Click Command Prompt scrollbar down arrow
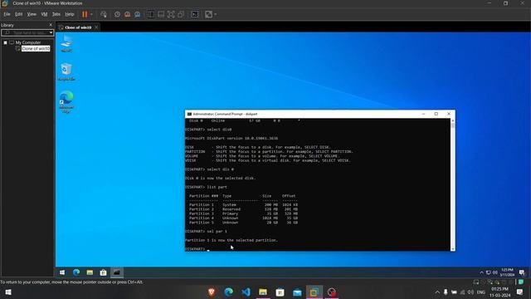 453,249
